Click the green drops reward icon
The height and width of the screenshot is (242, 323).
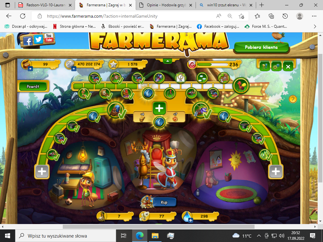pyautogui.click(x=265, y=155)
